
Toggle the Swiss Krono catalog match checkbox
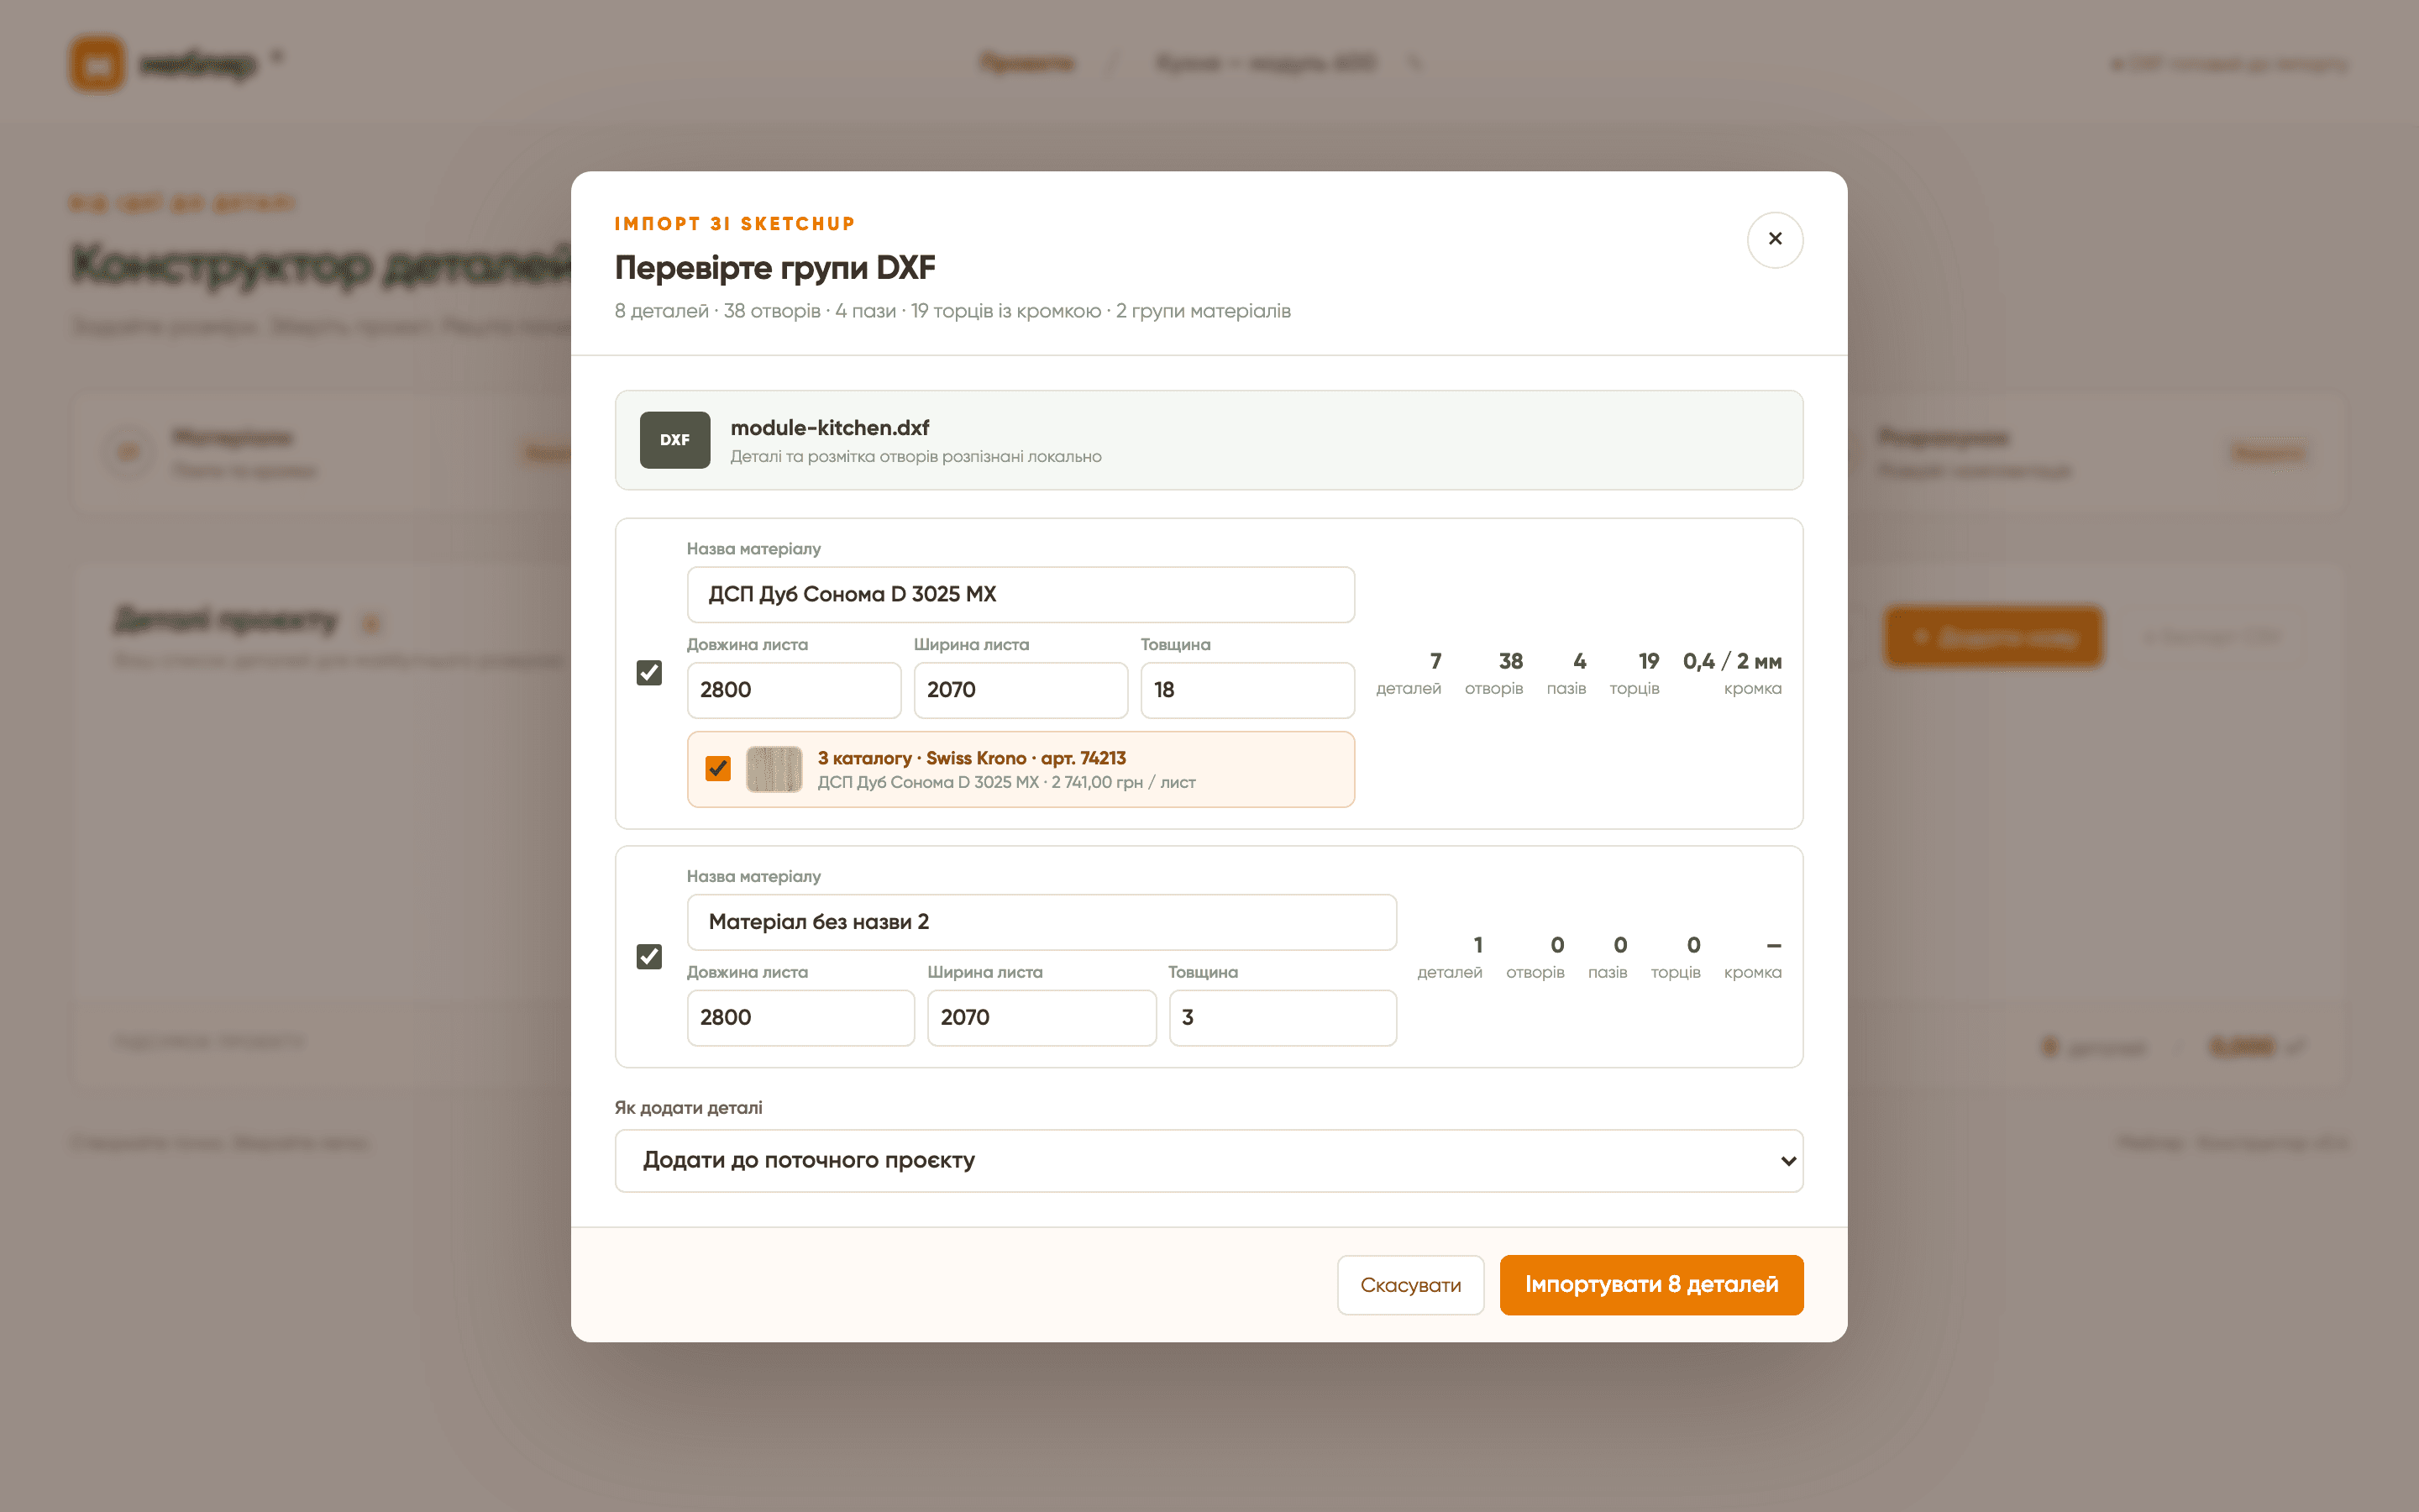(717, 768)
